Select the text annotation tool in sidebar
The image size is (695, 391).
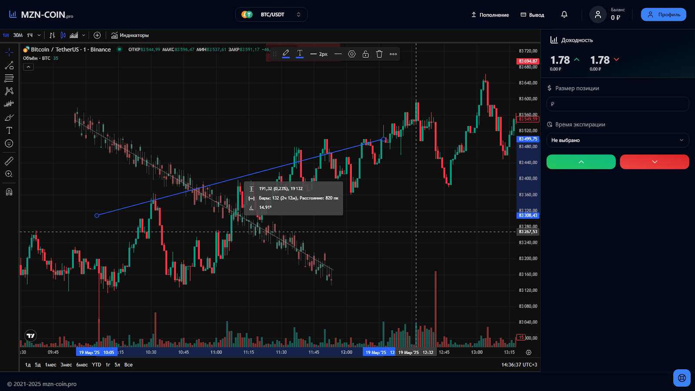click(9, 130)
